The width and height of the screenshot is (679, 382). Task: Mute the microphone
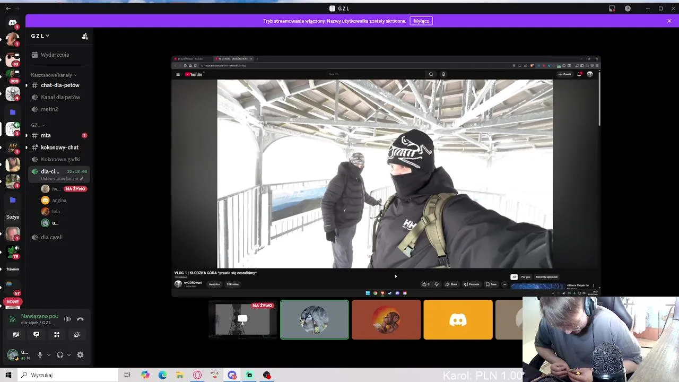pos(40,355)
